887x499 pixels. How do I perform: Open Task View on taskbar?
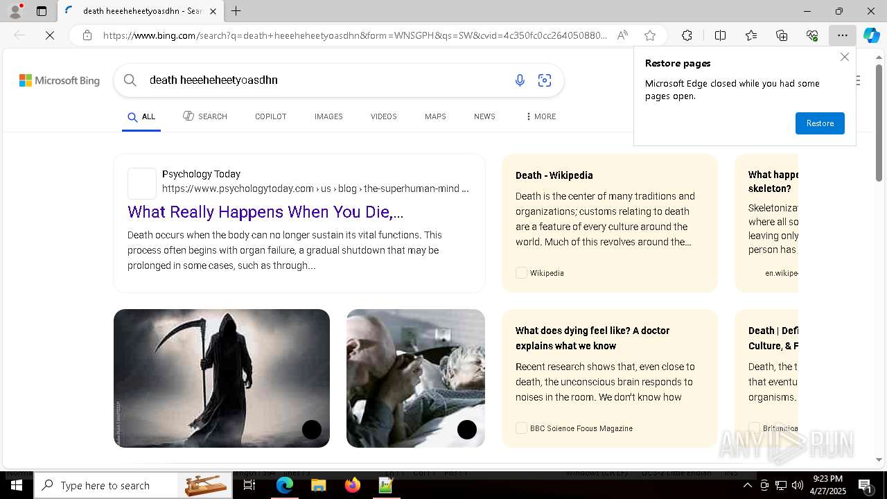(x=249, y=486)
